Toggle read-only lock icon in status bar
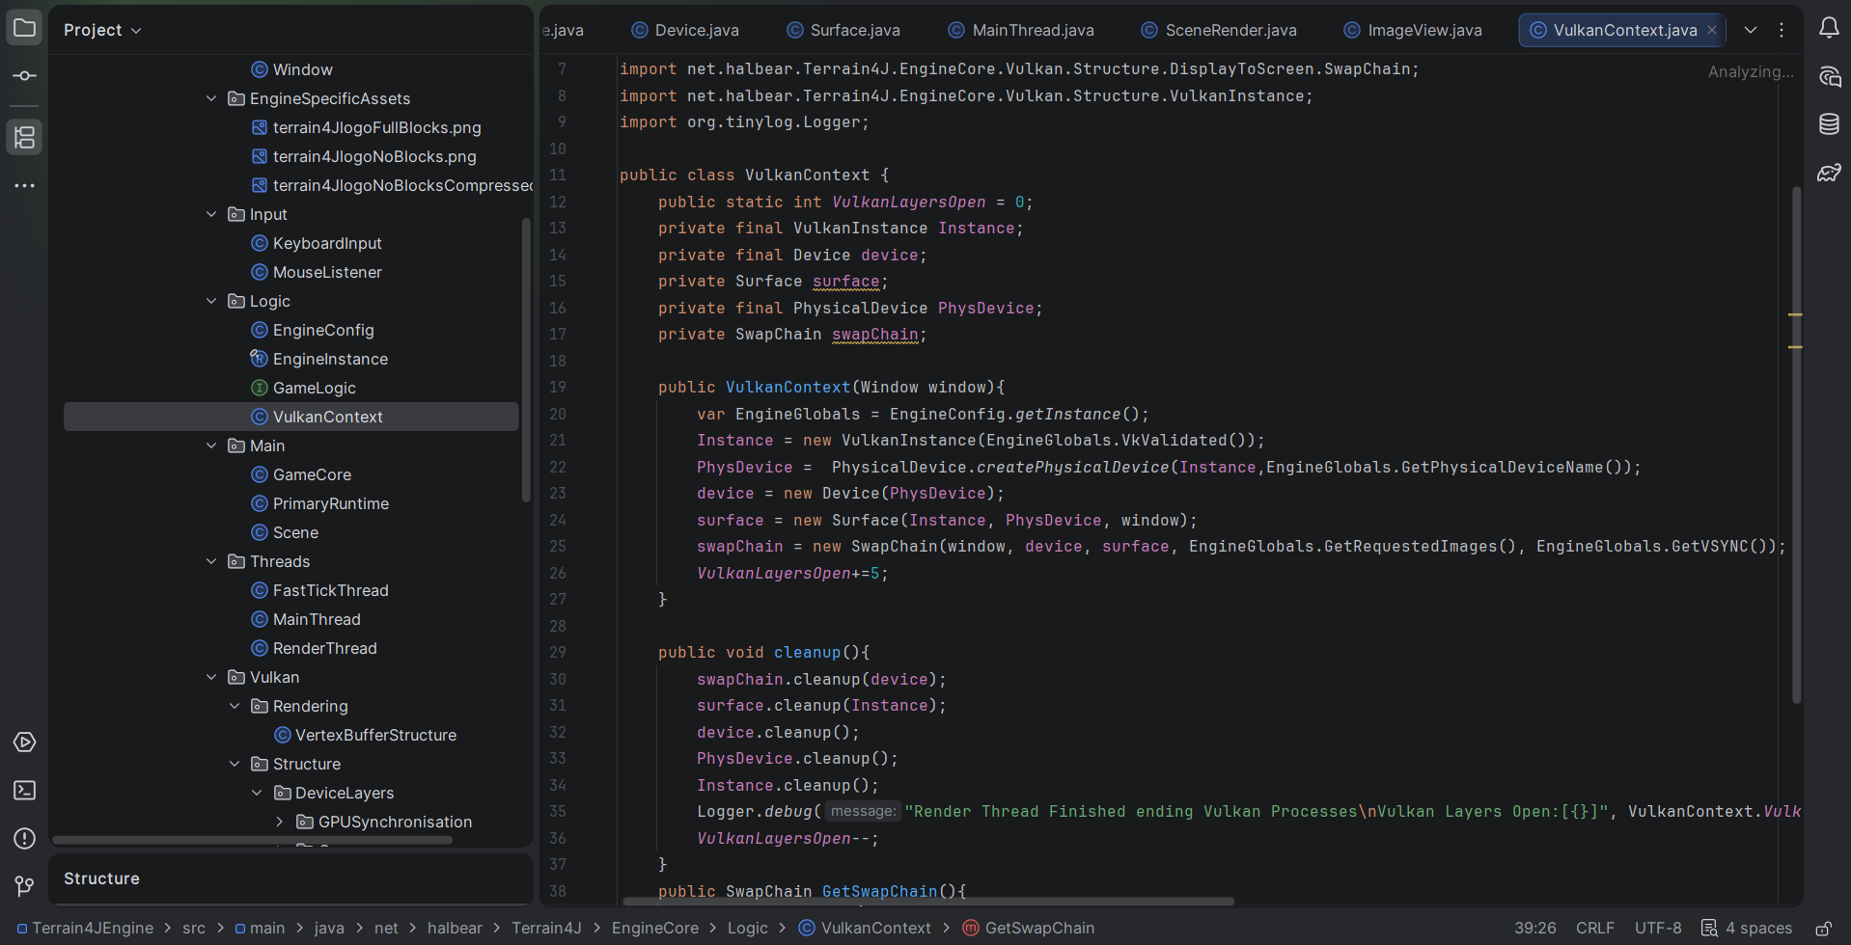Image resolution: width=1851 pixels, height=945 pixels. (x=1823, y=929)
